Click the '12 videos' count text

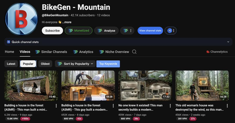coord(103,15)
